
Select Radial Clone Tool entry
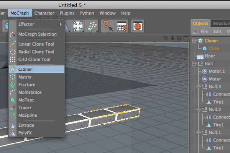point(37,52)
